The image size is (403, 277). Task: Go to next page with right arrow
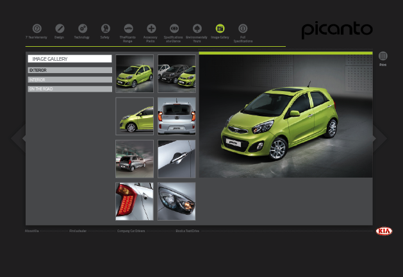click(x=380, y=138)
